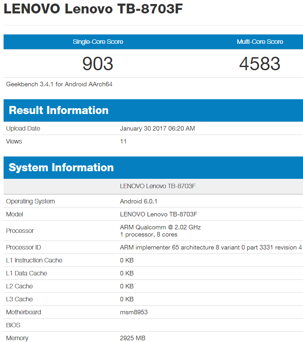Select the multi-core score value 4583

(x=260, y=63)
